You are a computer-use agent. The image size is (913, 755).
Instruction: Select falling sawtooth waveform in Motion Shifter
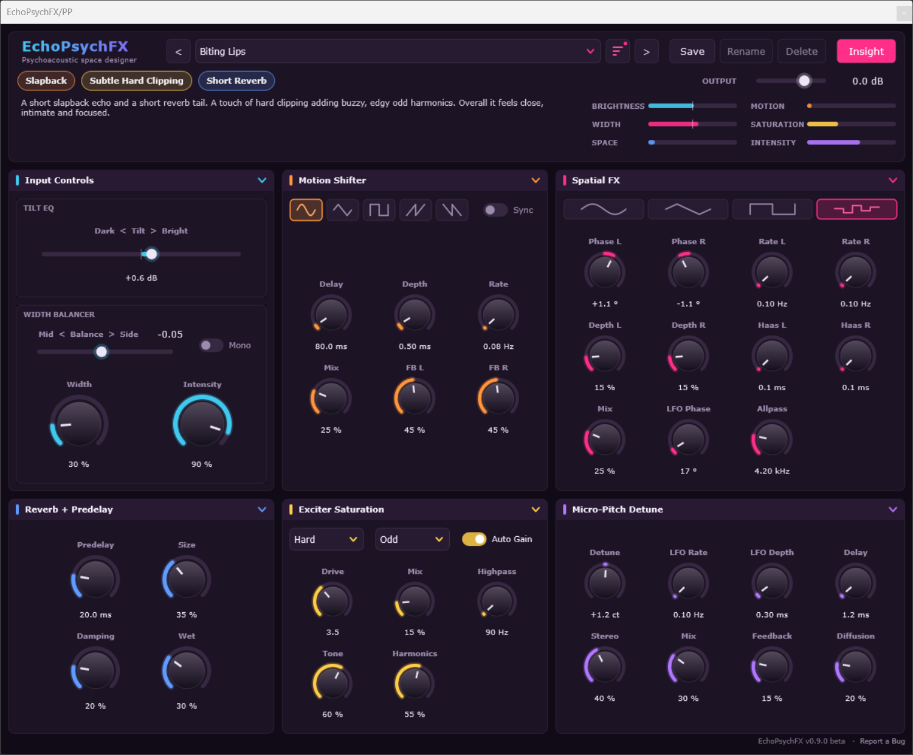click(452, 210)
